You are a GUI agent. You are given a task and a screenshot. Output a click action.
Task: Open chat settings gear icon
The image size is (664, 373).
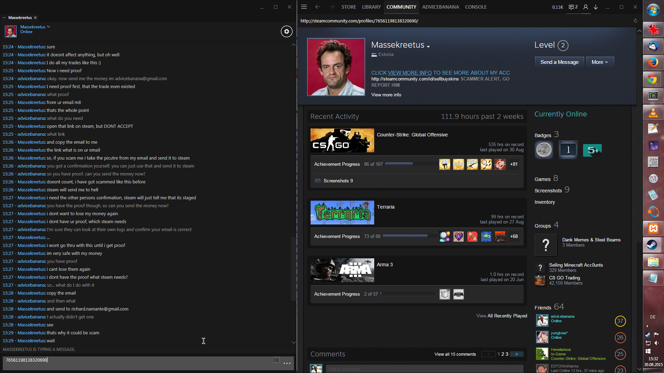[x=286, y=31]
